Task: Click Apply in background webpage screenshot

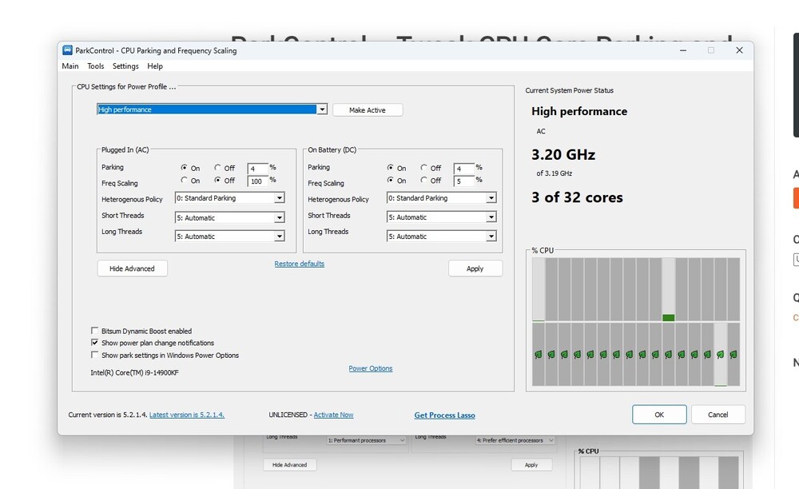Action: click(x=531, y=464)
